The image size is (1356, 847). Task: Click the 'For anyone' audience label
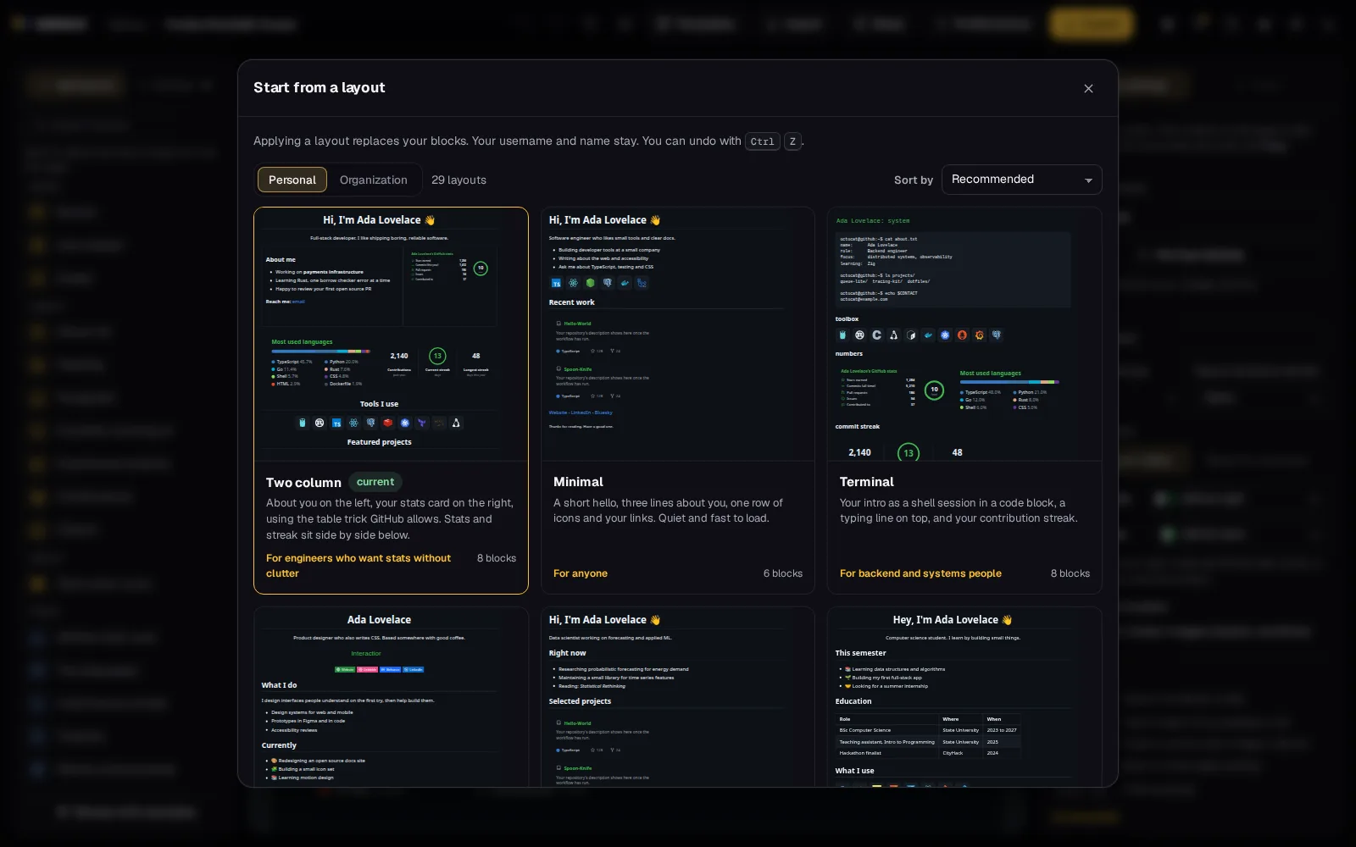[581, 573]
